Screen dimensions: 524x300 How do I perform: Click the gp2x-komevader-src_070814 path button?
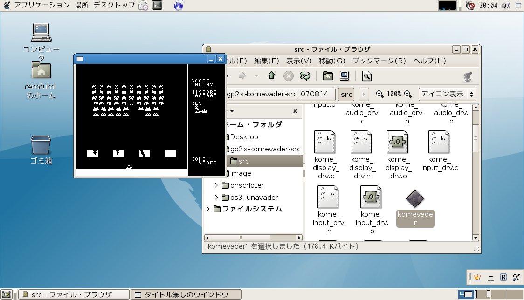tap(280, 94)
